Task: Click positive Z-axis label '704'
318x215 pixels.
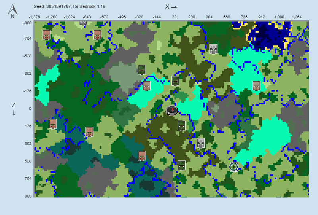Action: tap(28, 179)
